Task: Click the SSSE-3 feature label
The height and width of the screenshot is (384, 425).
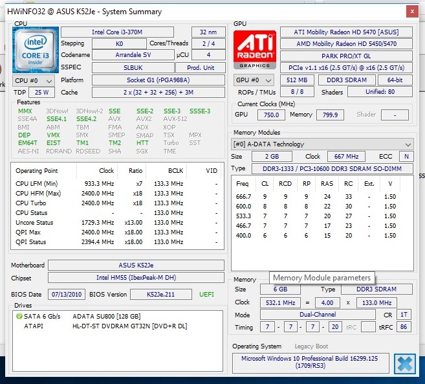Action: coord(200,111)
